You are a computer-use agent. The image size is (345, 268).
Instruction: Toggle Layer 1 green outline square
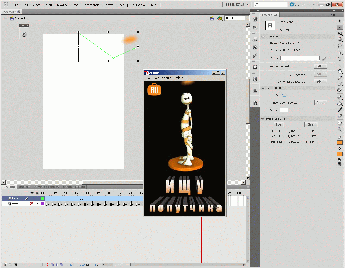click(x=42, y=199)
